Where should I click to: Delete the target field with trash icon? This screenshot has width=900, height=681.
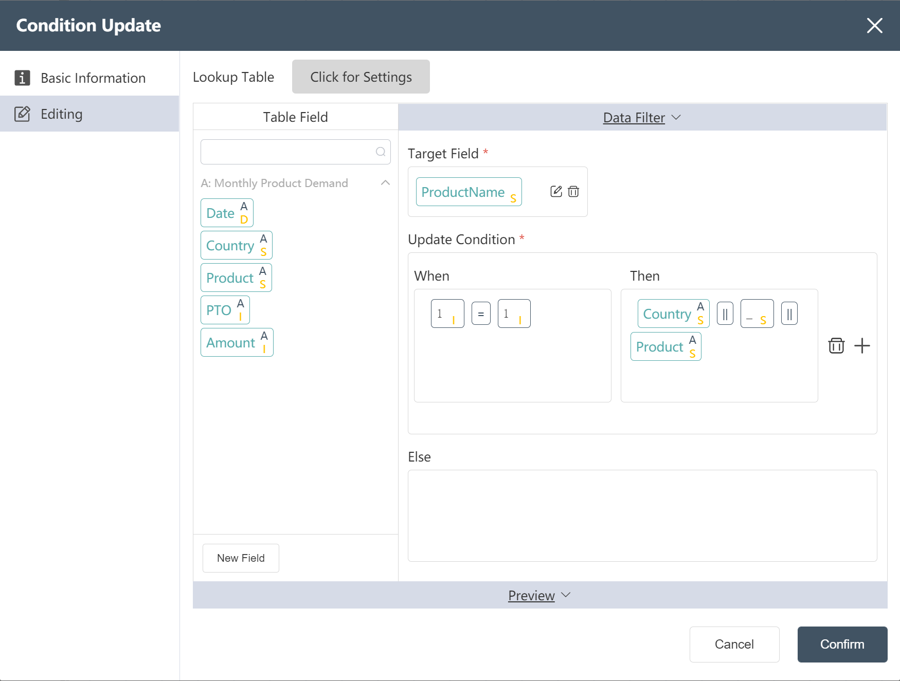click(573, 192)
